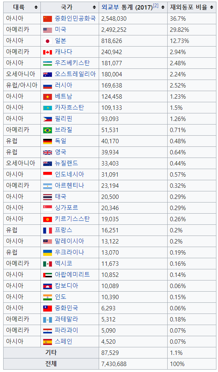This screenshot has width=218, height=372.
Task: Click the Russia flag icon
Action: pyautogui.click(x=48, y=86)
